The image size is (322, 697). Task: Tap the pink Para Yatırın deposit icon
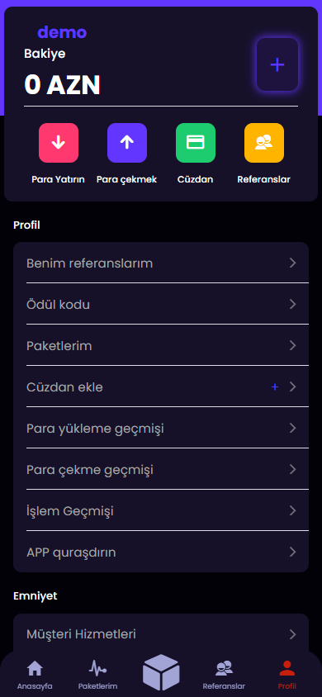point(58,143)
